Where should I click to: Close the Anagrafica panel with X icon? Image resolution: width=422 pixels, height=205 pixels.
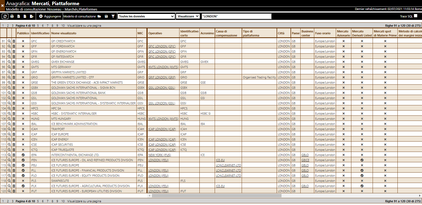(2, 5)
